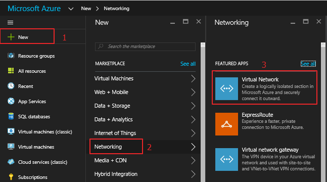Expand the Virtual Machines chevron arrow
The height and width of the screenshot is (182, 327).
pos(193,79)
